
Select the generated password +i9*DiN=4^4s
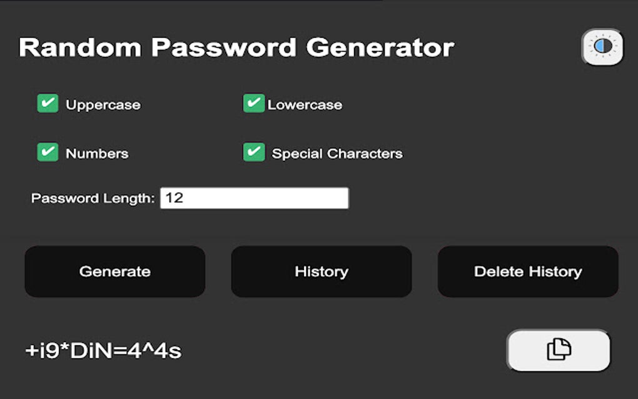coord(103,350)
